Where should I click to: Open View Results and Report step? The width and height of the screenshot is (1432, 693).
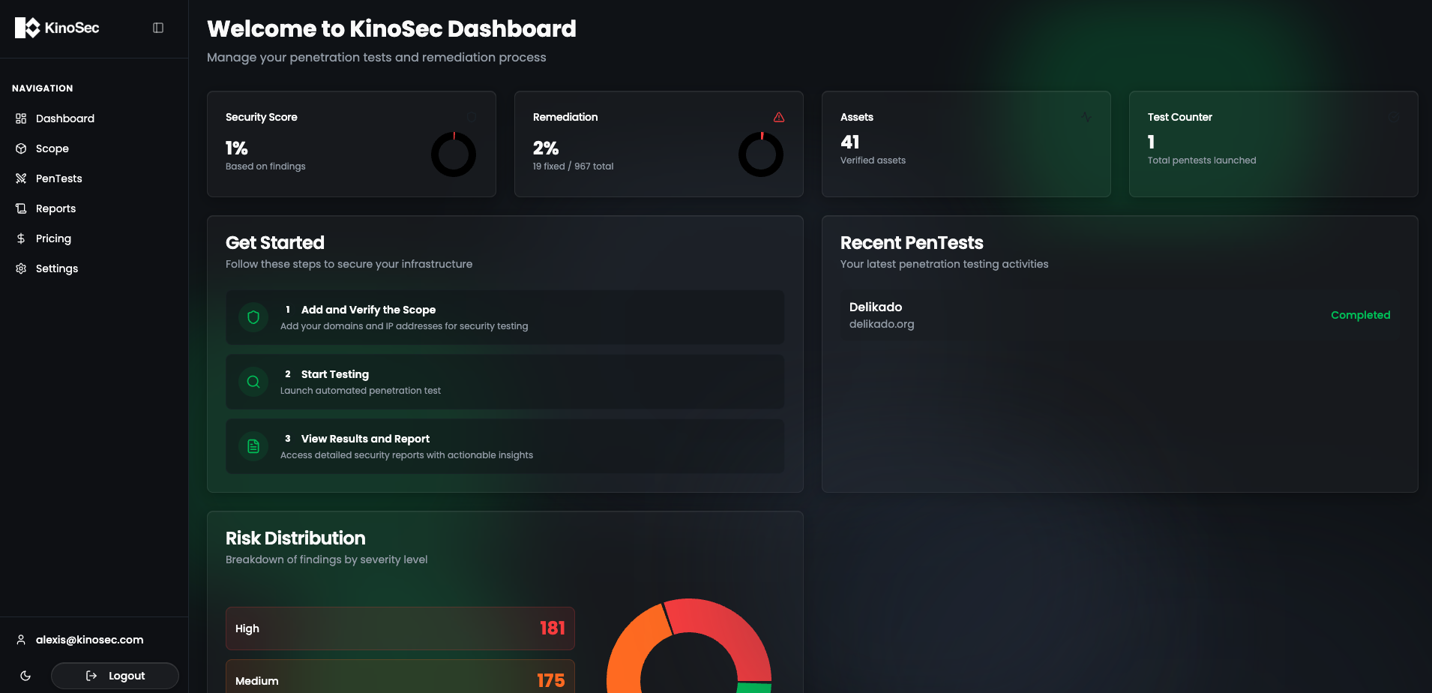[x=505, y=446]
